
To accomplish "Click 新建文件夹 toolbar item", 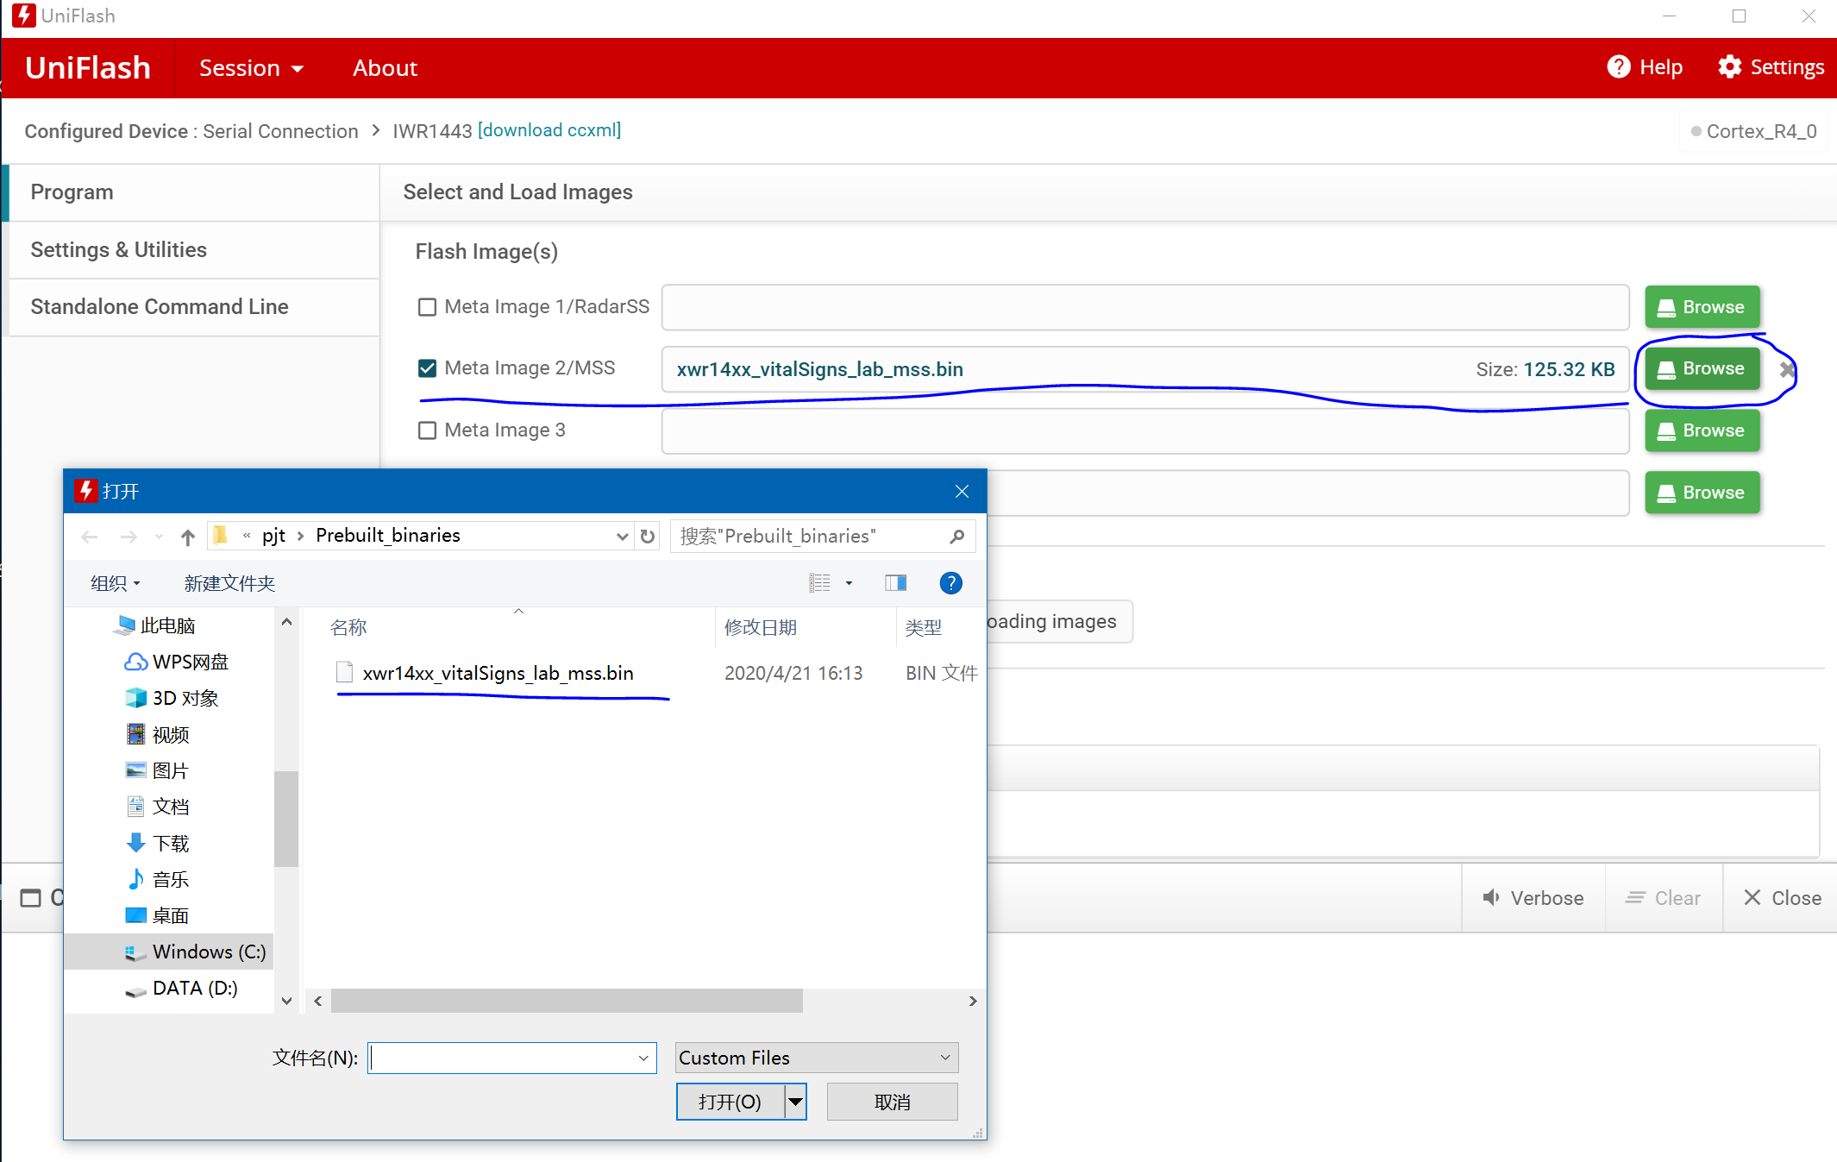I will point(229,583).
